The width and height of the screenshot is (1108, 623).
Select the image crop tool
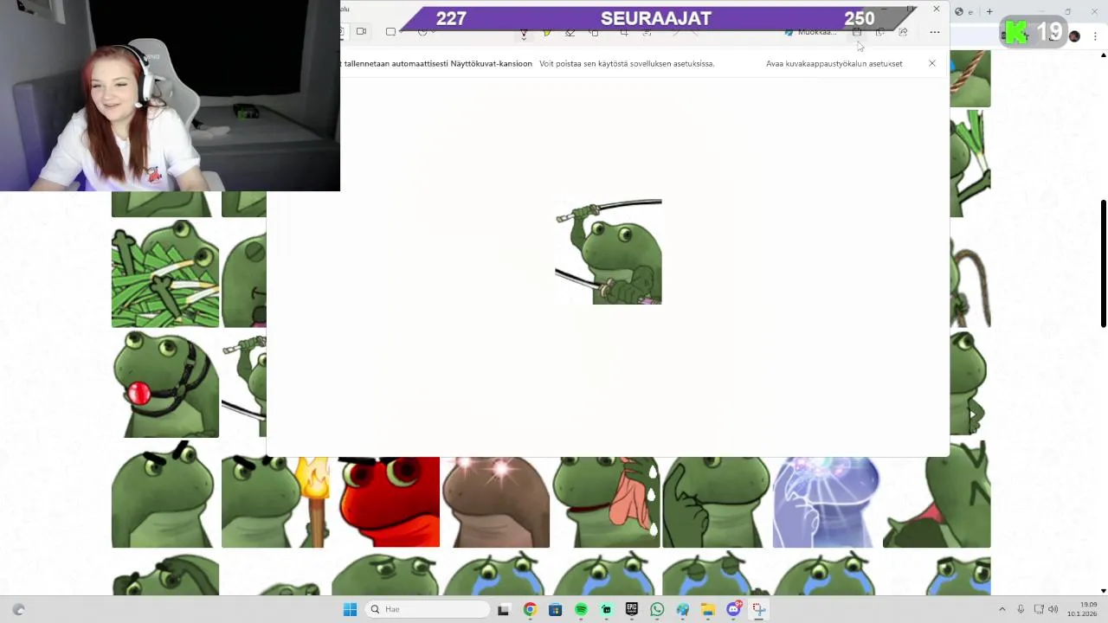point(624,33)
